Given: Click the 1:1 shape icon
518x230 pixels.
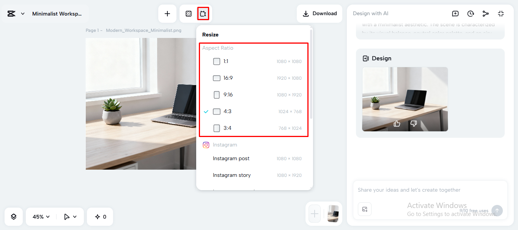Looking at the screenshot, I should 217,61.
